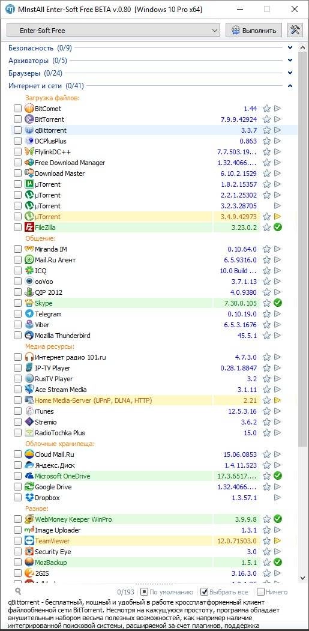309x631 pixels.
Task: Enable the Telegram checkbox
Action: pyautogui.click(x=18, y=314)
